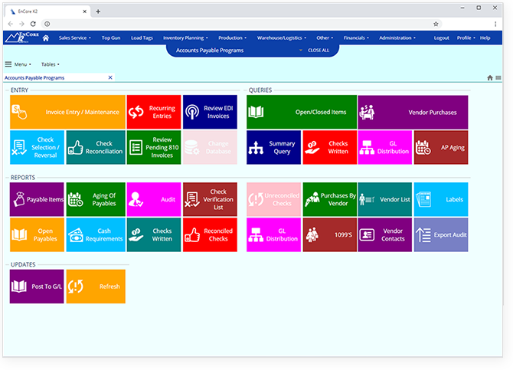Open the Tables dropdown

point(51,64)
